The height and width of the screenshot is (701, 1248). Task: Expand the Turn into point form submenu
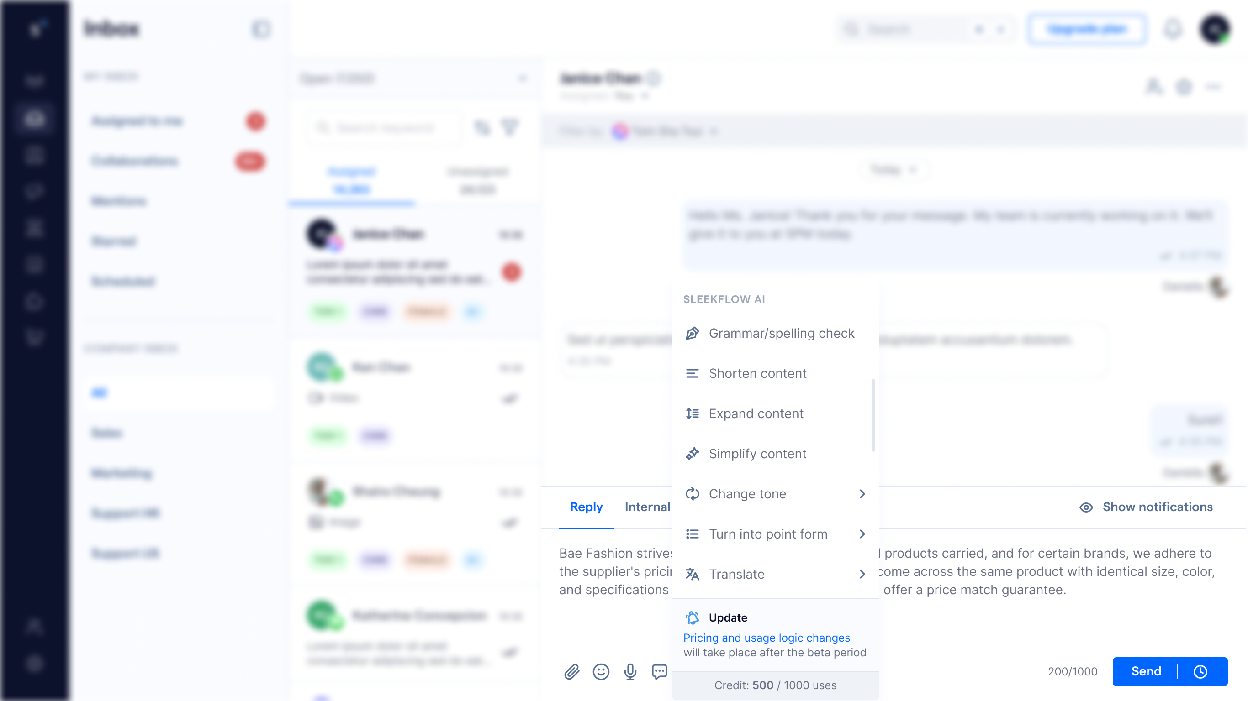pyautogui.click(x=862, y=533)
